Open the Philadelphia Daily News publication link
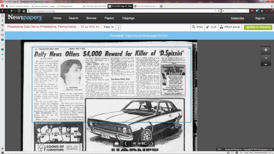The height and width of the screenshot is (154, 274). point(41,27)
